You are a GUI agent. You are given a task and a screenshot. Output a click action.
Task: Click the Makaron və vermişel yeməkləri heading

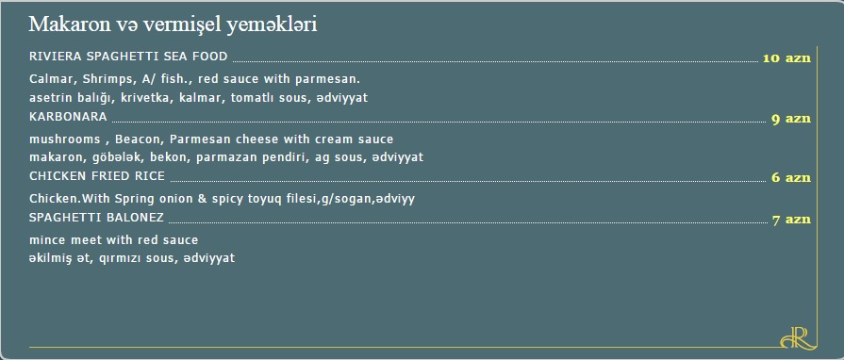(x=173, y=25)
